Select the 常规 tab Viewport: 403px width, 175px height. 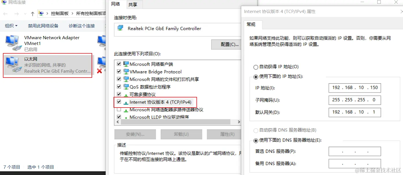[251, 25]
